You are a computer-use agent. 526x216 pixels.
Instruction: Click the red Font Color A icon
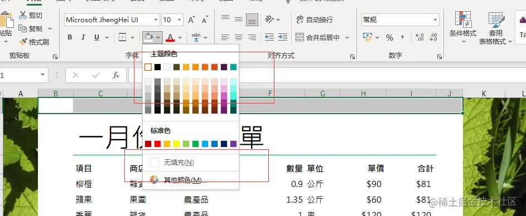coord(170,37)
